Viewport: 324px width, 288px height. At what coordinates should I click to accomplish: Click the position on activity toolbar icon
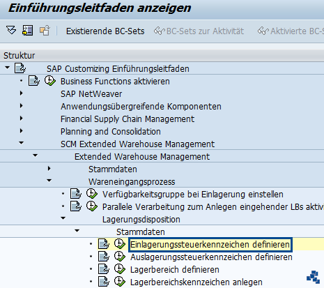point(28,31)
